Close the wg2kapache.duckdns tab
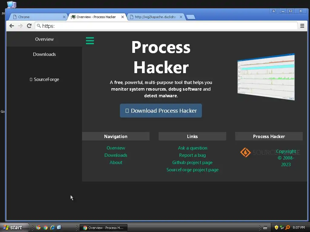Viewport: 310px width, 232px height. (x=181, y=17)
